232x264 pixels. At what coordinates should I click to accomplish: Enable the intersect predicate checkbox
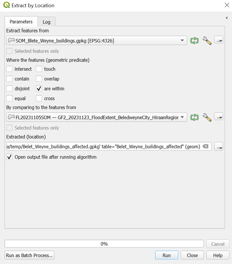[x=9, y=69]
